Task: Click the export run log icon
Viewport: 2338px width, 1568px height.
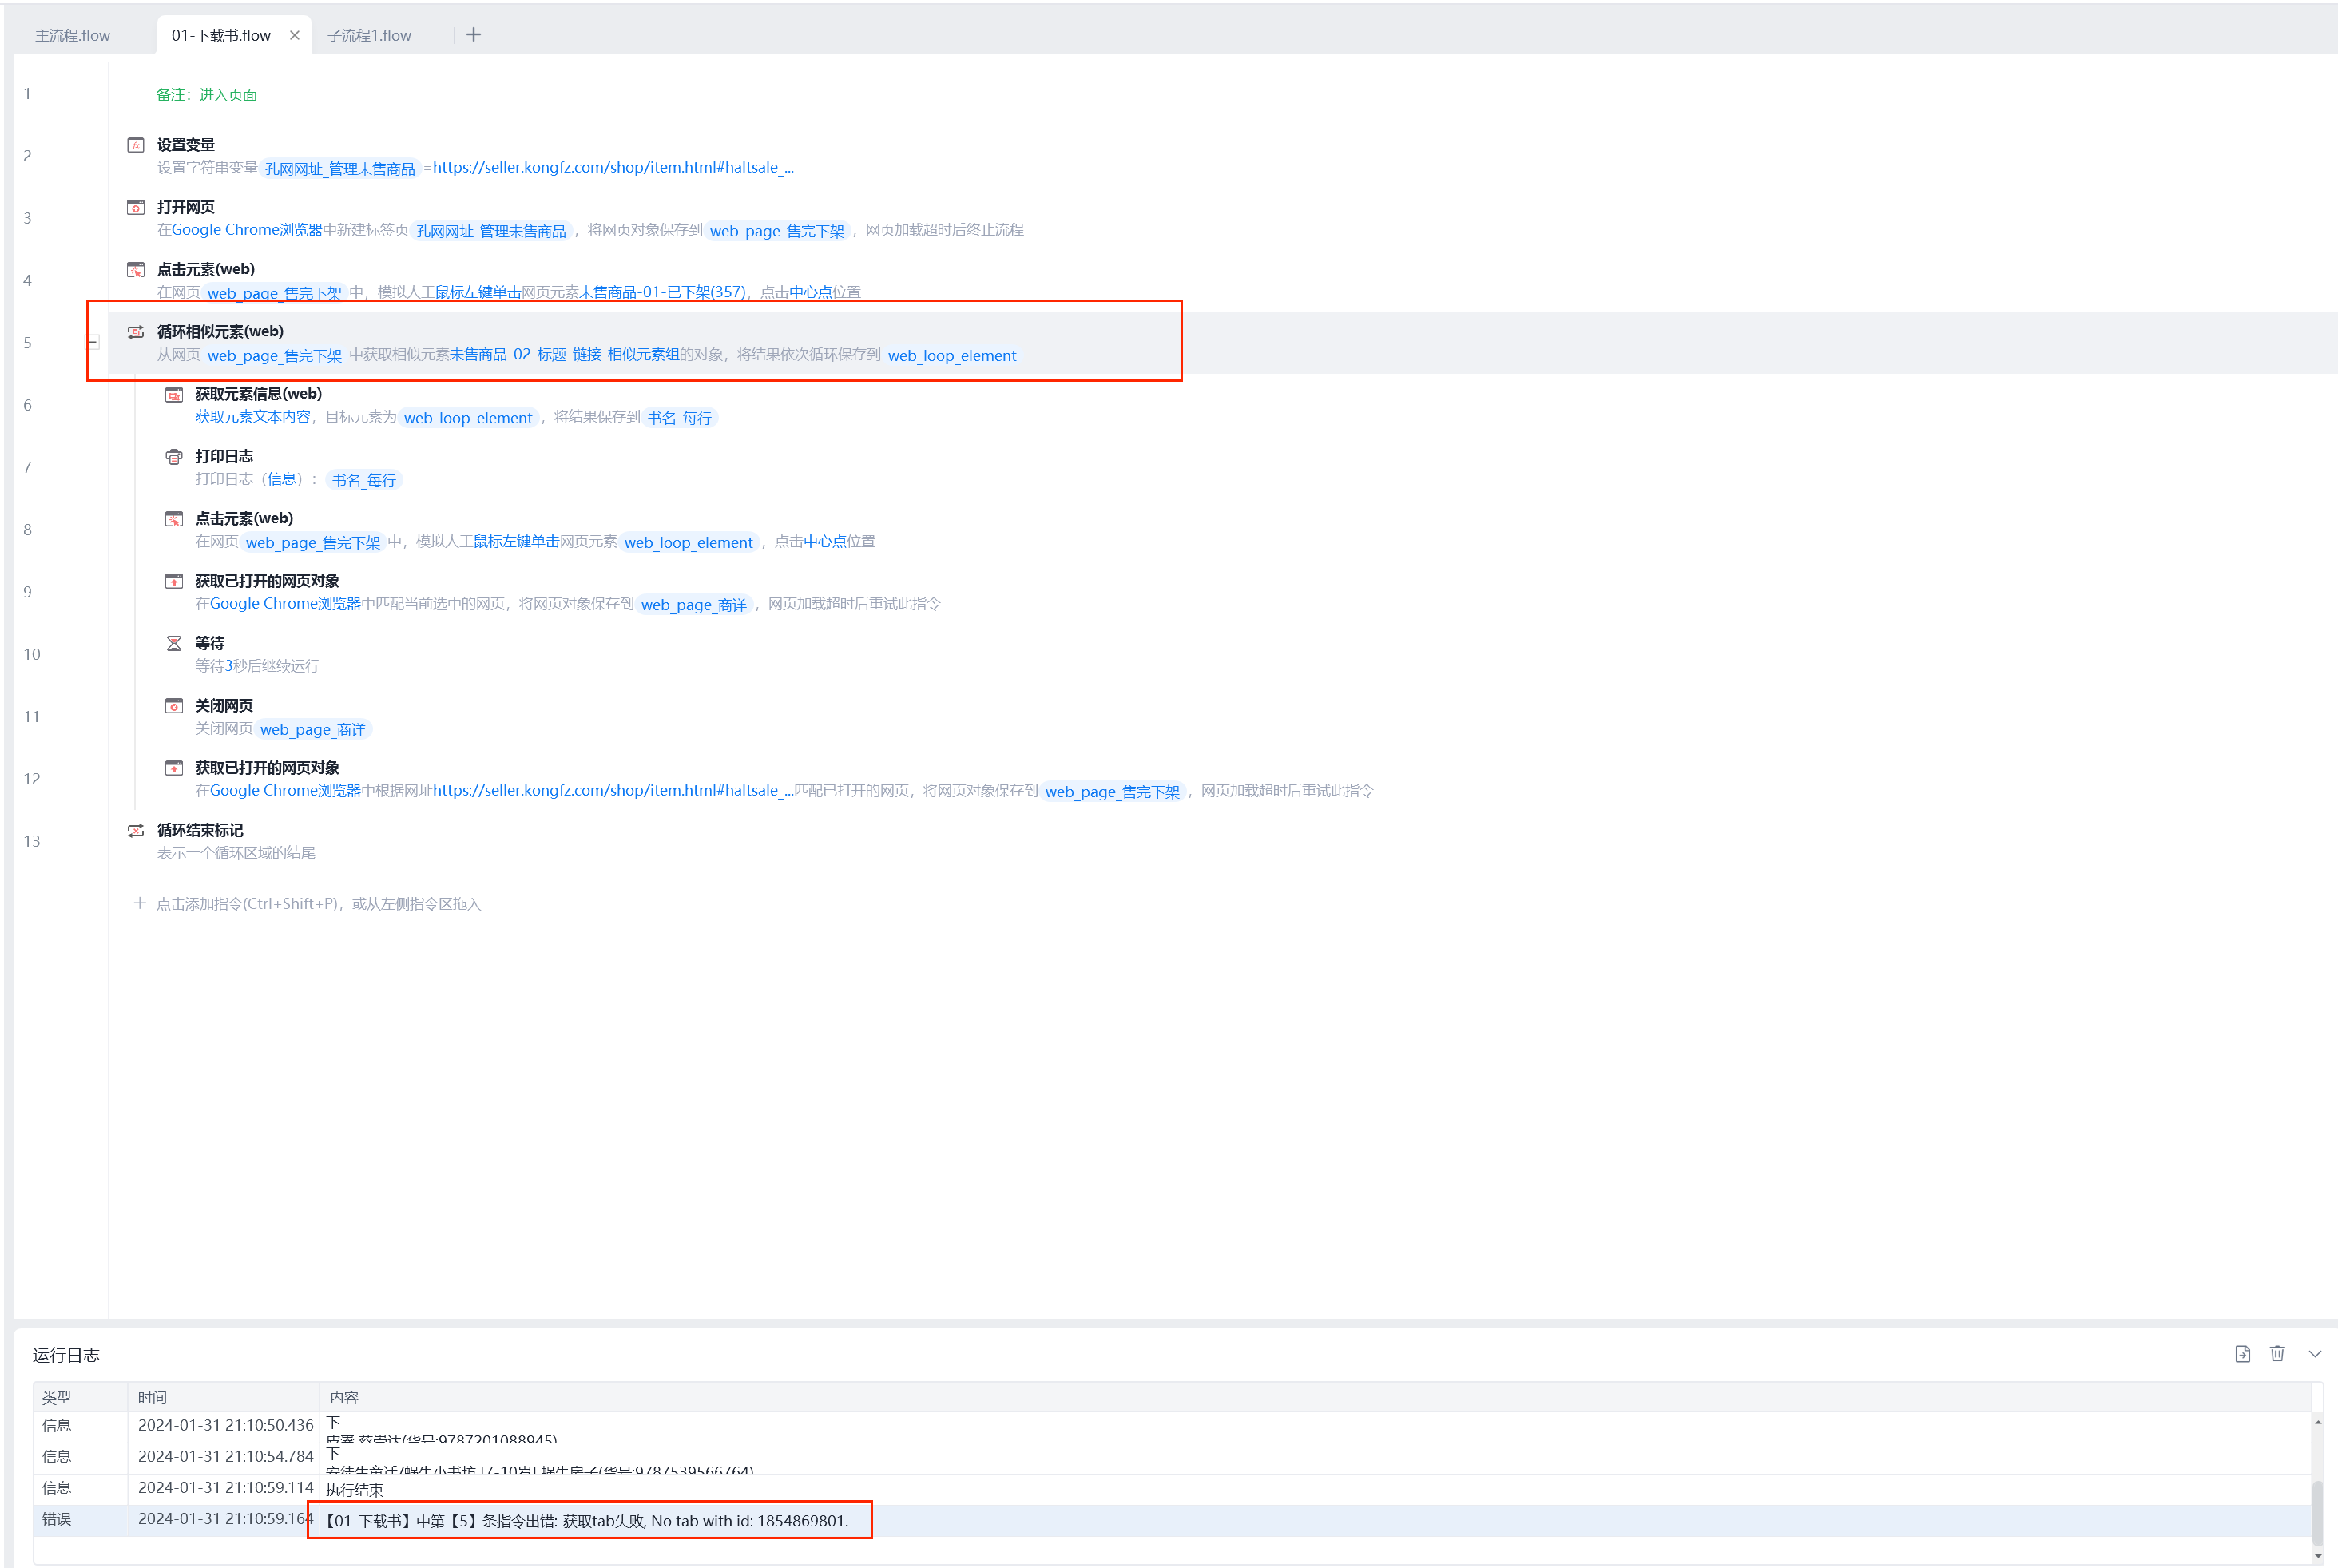Action: point(2242,1354)
